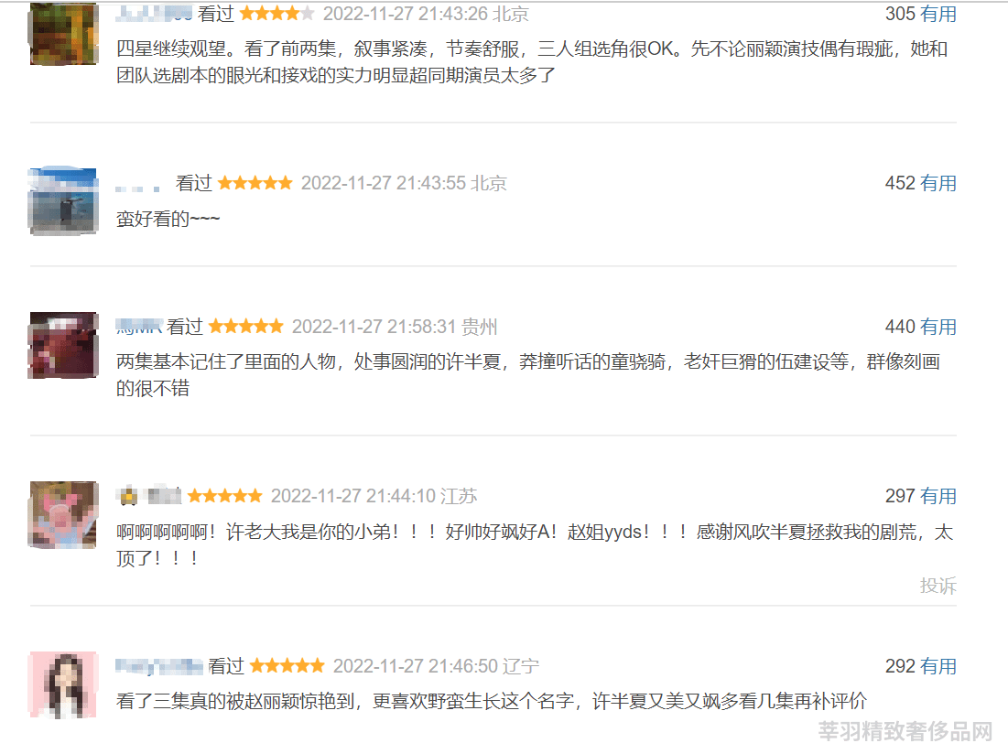Viewport: 1008px width, 743px height.
Task: Mark the 292-vote review as 有用
Action: (x=938, y=666)
